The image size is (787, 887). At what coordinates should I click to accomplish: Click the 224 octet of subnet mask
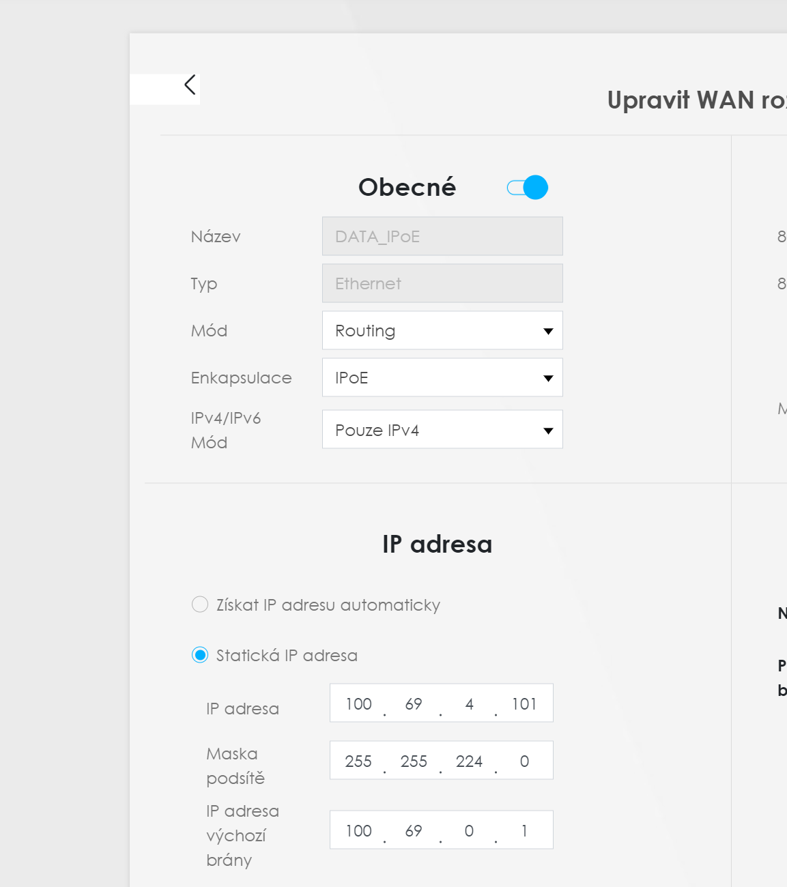(469, 761)
